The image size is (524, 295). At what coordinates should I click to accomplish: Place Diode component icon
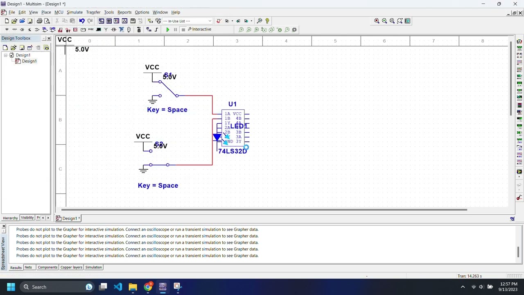pos(22,29)
